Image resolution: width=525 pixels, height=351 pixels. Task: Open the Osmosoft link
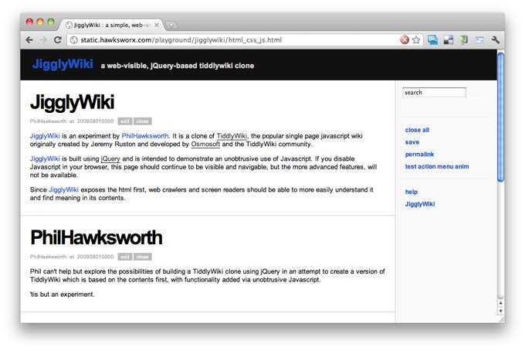pos(205,144)
